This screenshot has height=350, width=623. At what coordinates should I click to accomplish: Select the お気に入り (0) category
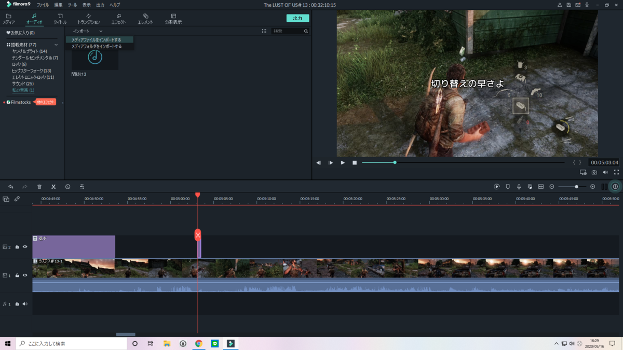click(x=21, y=33)
